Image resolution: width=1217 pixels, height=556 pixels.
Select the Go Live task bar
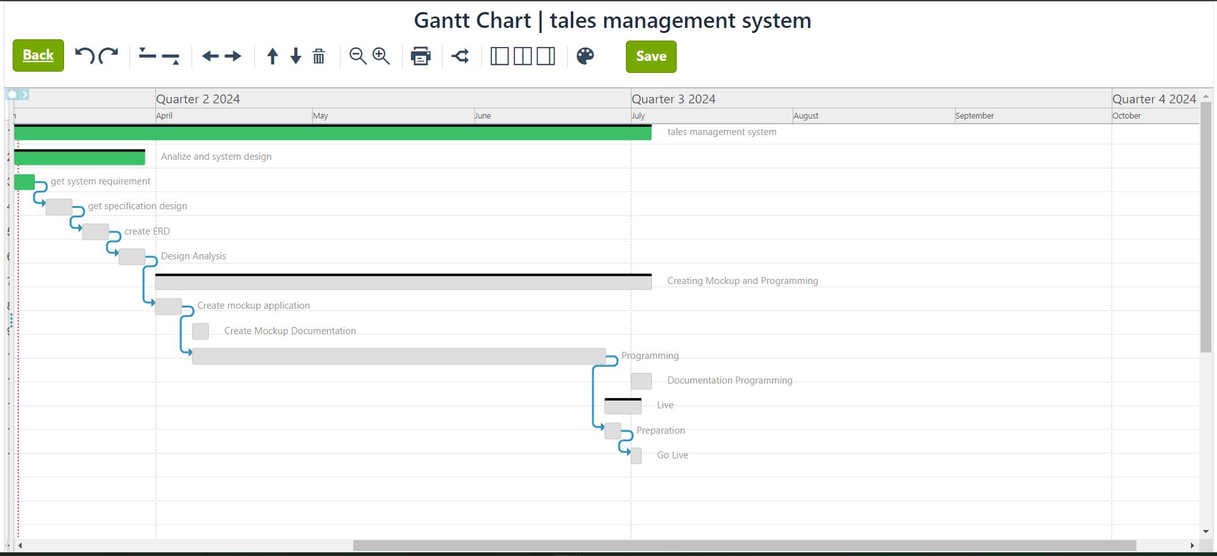636,456
